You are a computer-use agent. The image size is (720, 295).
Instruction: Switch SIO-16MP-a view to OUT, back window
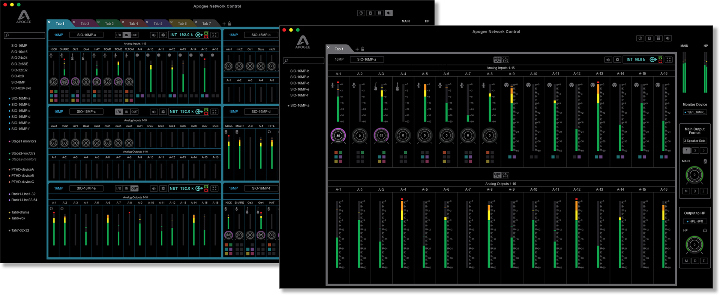tap(135, 35)
